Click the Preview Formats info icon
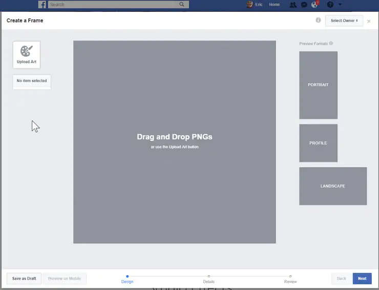 [331, 43]
